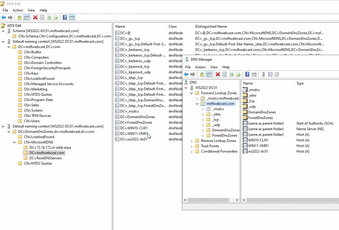Select CN=Users in ADSI Edit tree
Viewport: 339px width, 230px height.
(32, 121)
